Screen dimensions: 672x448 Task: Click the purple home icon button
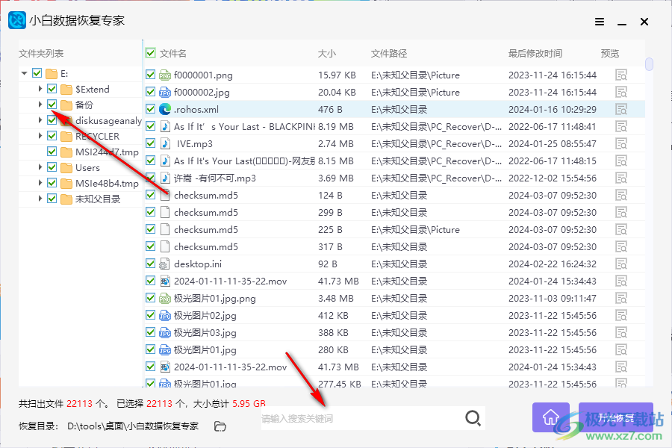point(550,418)
